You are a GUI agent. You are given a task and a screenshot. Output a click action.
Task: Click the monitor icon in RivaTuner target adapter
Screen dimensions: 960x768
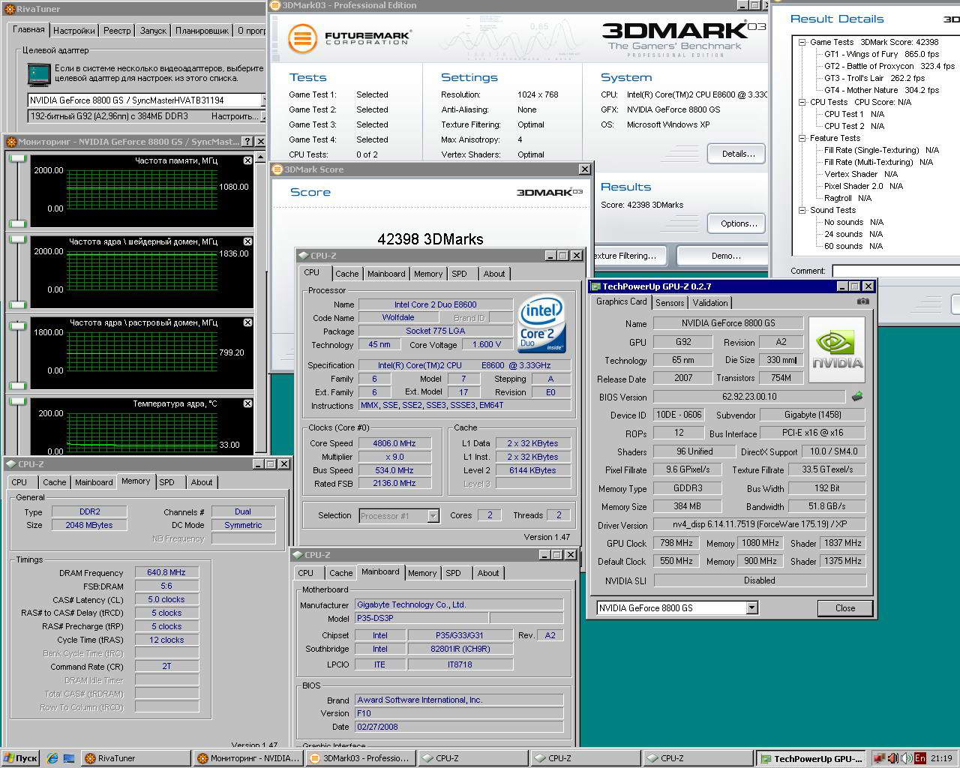pos(38,73)
